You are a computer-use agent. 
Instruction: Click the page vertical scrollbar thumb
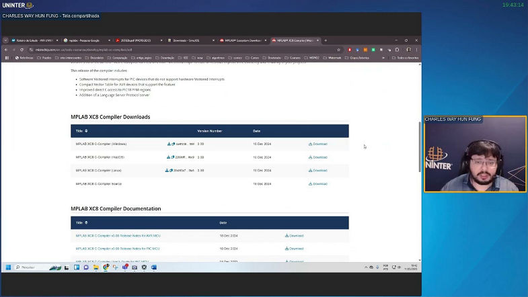tap(420, 147)
